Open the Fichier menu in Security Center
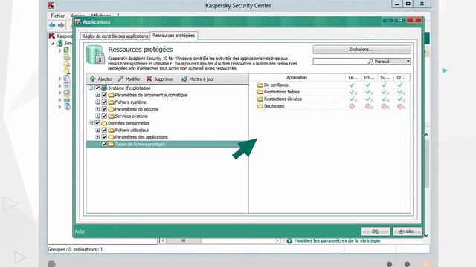This screenshot has height=267, width=476. (x=58, y=16)
